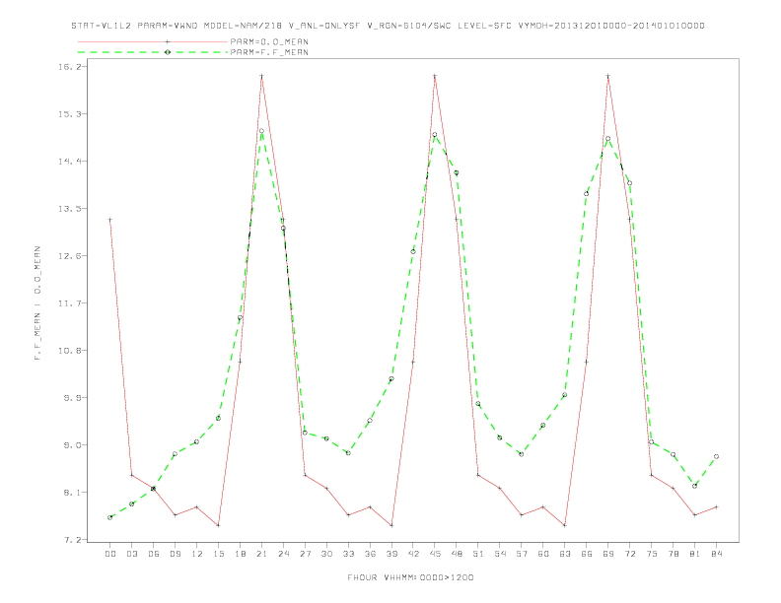Click the y-axis title F.F_MEAN | O.O_MEAN
Screen dimensions: 781x603
(37, 303)
